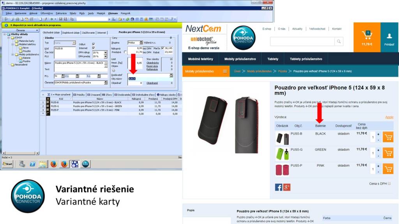Toggle the X mark on row PUS5-B

48,102
